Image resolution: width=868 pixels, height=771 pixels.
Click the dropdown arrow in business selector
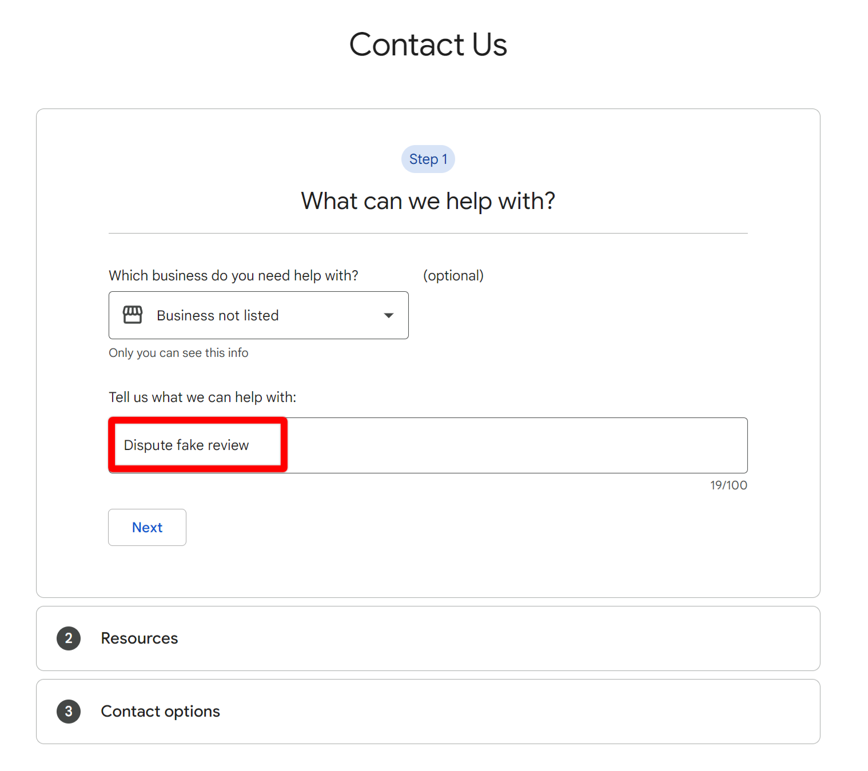pos(389,315)
